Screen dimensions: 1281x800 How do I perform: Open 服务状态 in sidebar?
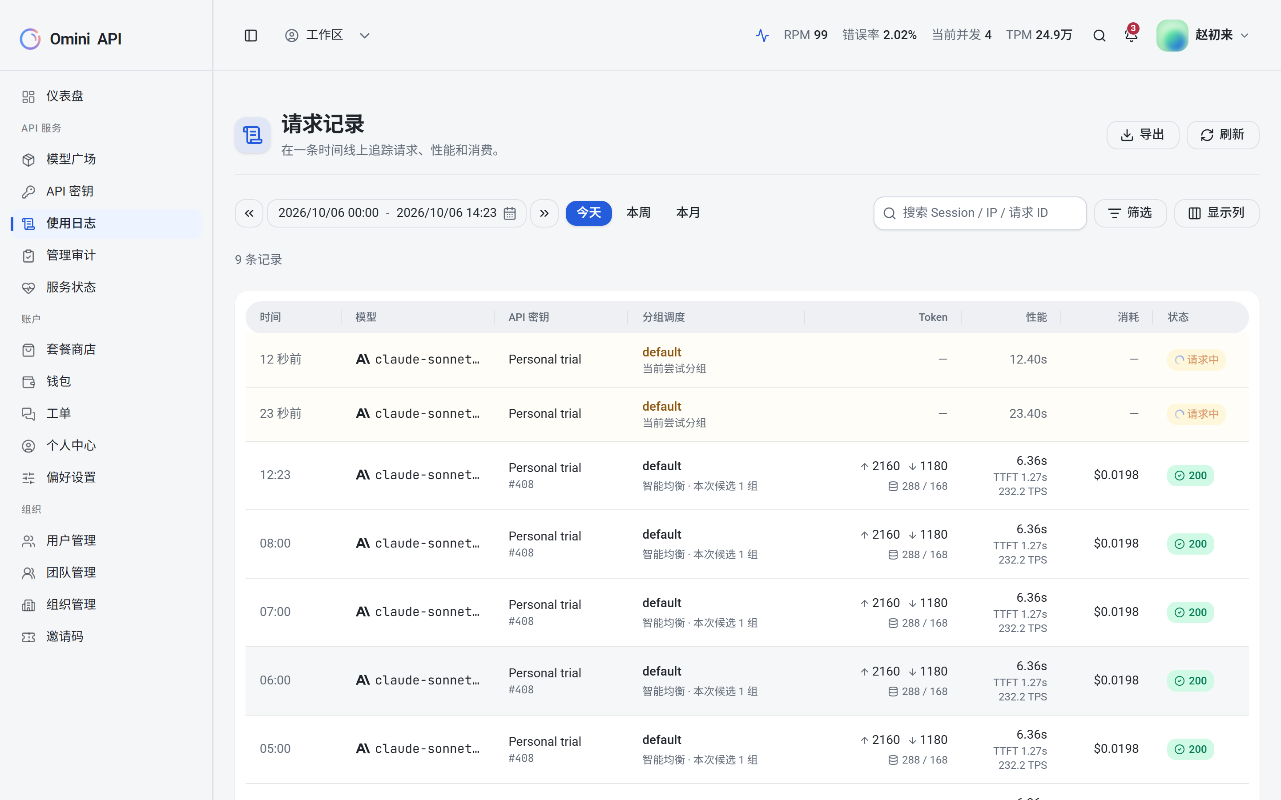106,287
